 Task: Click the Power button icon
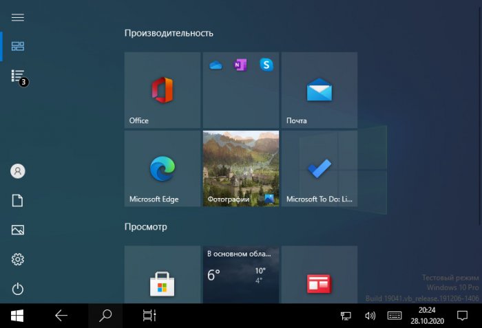click(17, 289)
